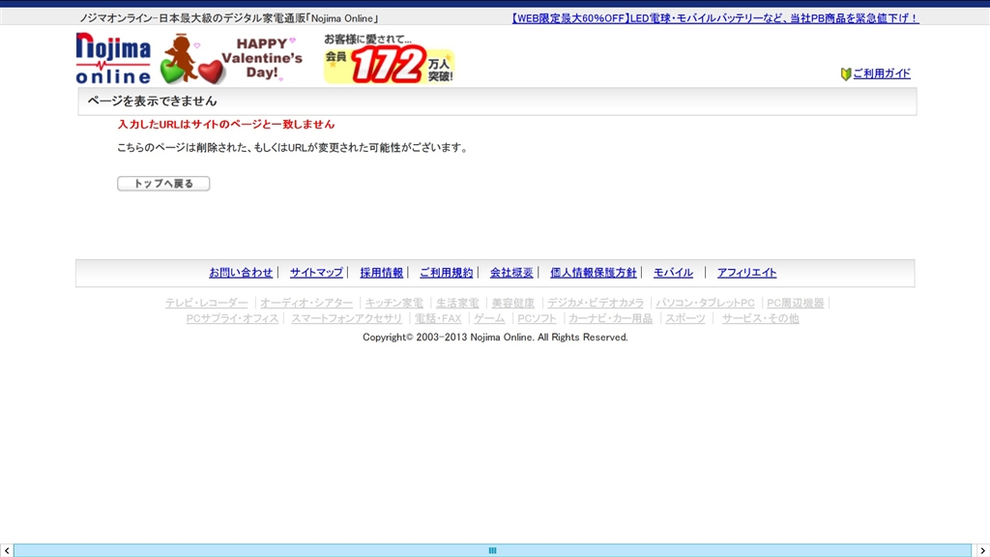Select the テレビ・レコーダー category
The width and height of the screenshot is (990, 557).
[207, 303]
